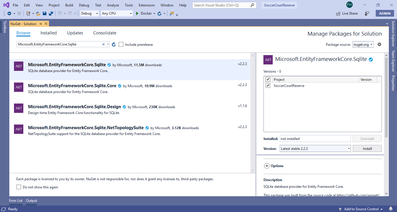This screenshot has height=212, width=397.
Task: Click the Install button
Action: 367,148
